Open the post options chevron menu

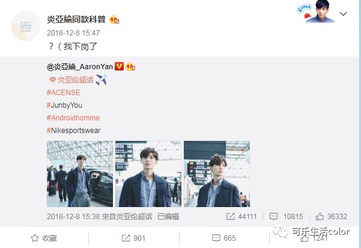(x=343, y=14)
